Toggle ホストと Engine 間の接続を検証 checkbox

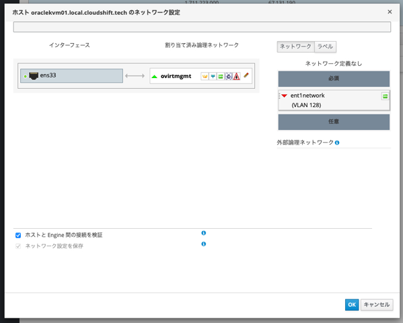click(18, 236)
